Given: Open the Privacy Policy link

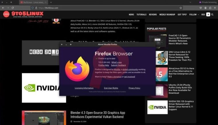Looking at the screenshot, I should coord(134,88).
